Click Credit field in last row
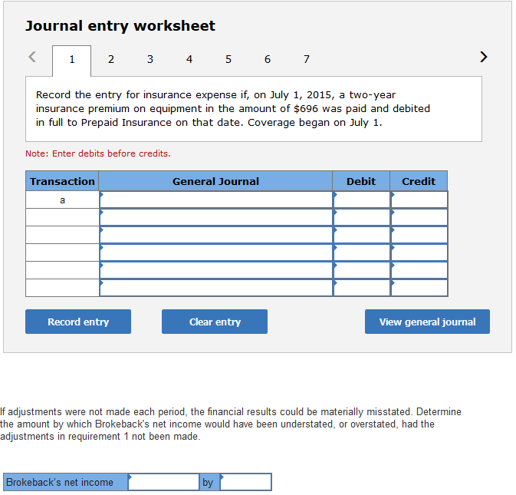This screenshot has width=516, height=495. tap(419, 288)
